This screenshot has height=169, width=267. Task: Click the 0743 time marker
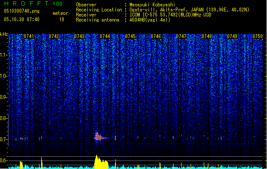coord(79,36)
